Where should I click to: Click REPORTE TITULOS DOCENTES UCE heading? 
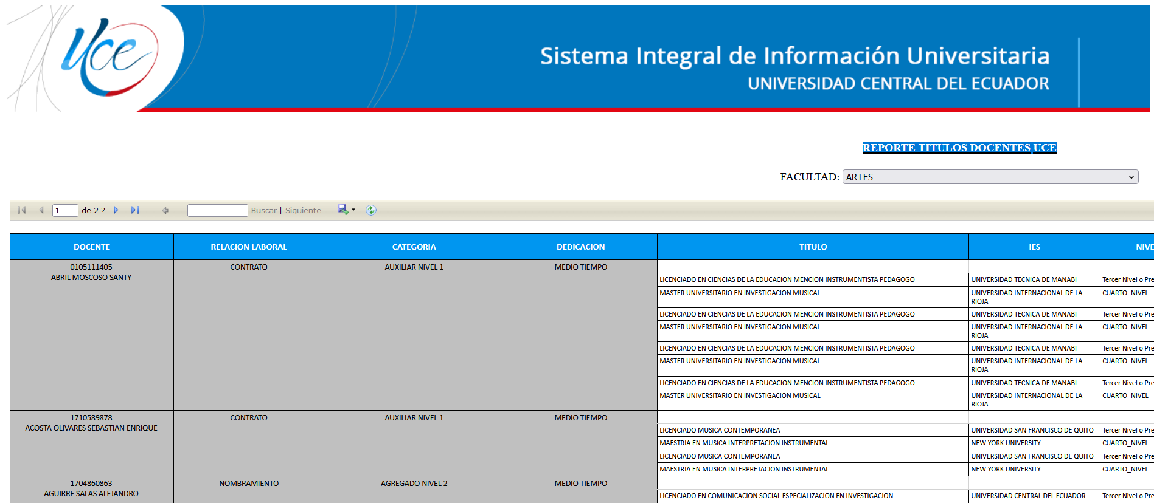tap(959, 148)
